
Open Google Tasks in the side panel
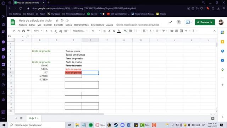(222, 51)
